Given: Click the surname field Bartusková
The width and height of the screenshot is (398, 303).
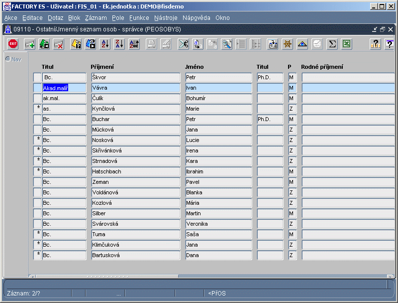Looking at the screenshot, I should (136, 255).
